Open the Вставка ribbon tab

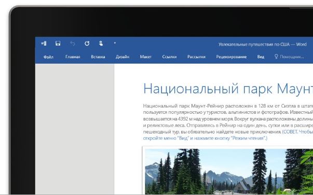point(98,57)
